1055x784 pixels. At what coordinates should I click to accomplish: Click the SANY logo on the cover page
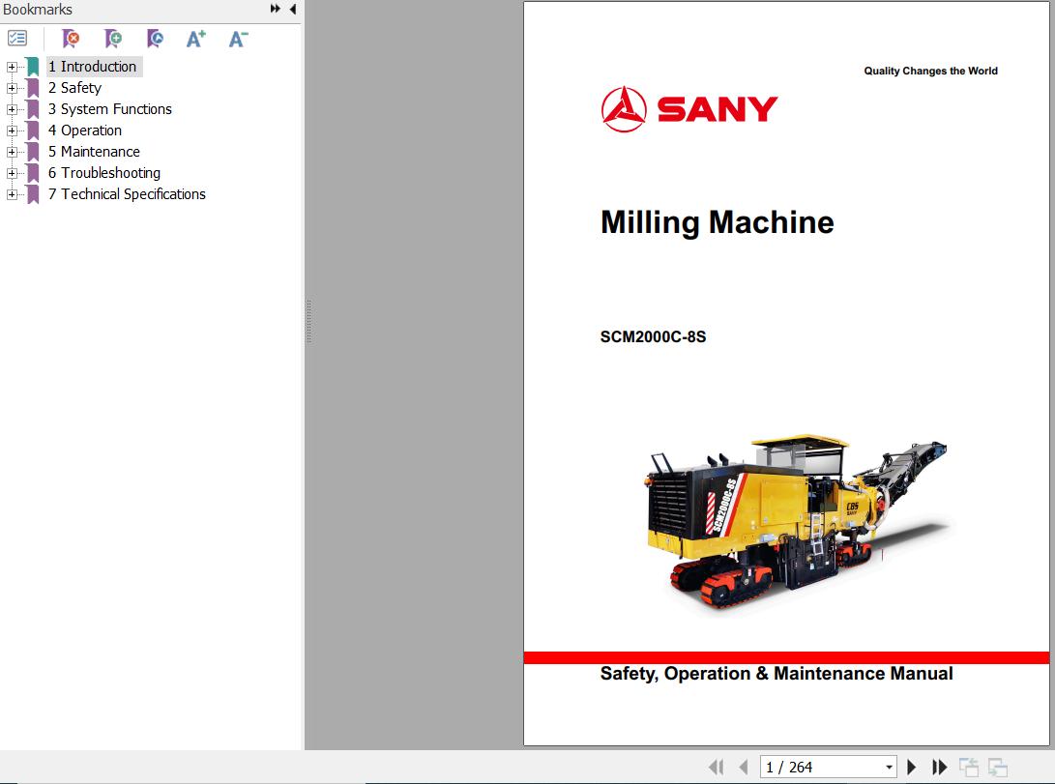tap(689, 109)
